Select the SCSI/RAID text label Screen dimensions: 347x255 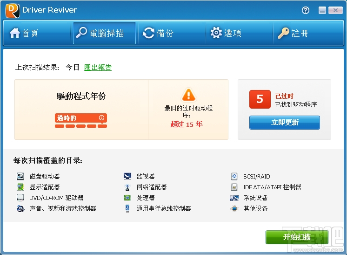click(x=257, y=177)
